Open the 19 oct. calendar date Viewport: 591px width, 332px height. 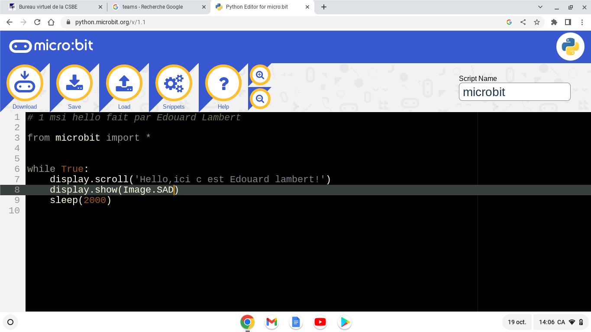pos(517,322)
